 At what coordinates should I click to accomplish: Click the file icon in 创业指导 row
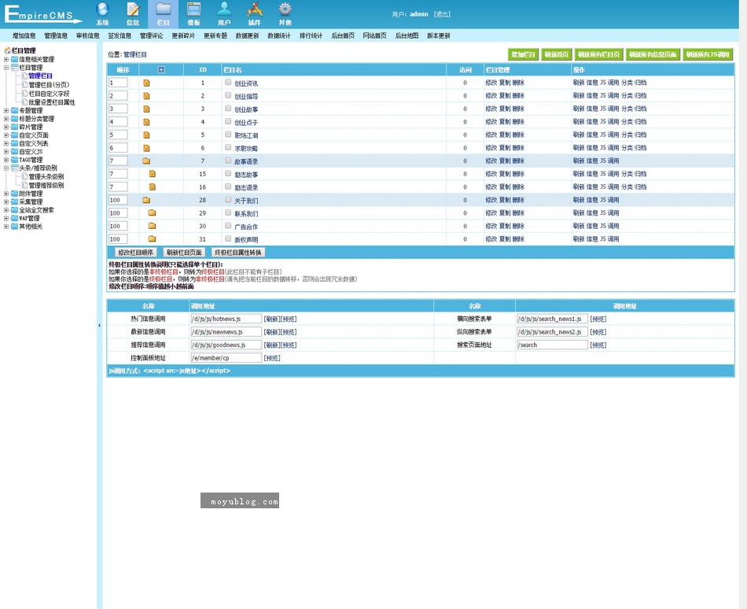[146, 96]
